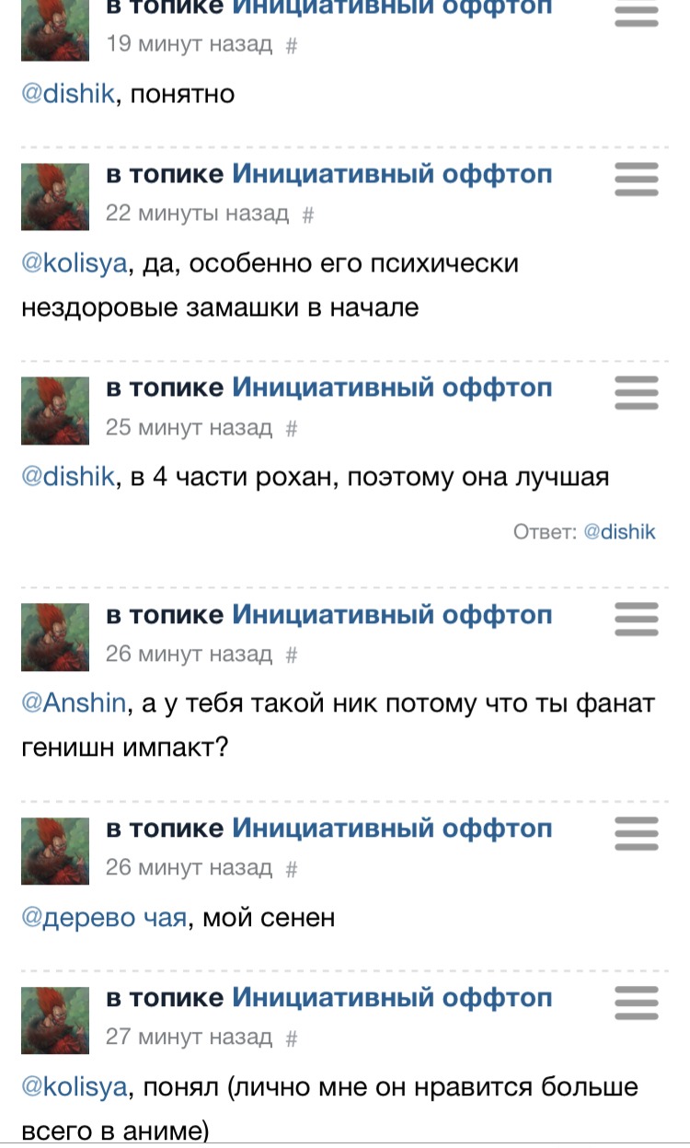The width and height of the screenshot is (690, 1148).
Task: Open hamburger menu on 25 минут назад comment
Action: point(636,392)
